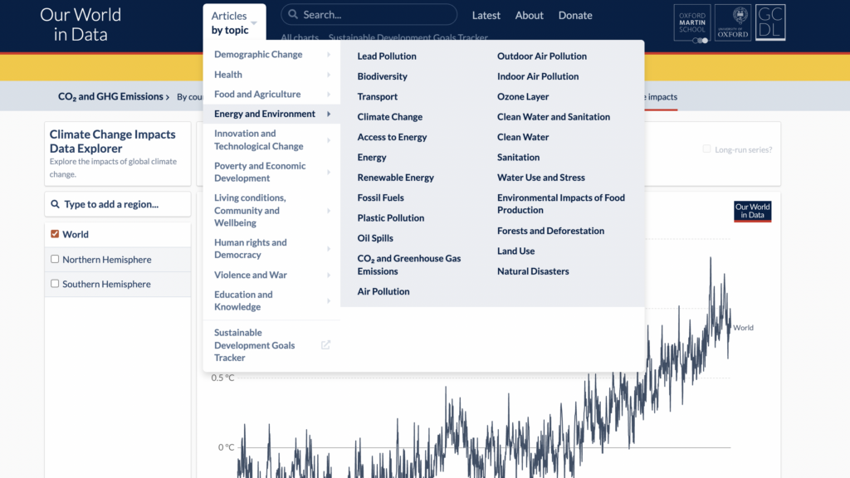Image resolution: width=850 pixels, height=478 pixels.
Task: Open the Natural Disasters article
Action: coord(533,271)
